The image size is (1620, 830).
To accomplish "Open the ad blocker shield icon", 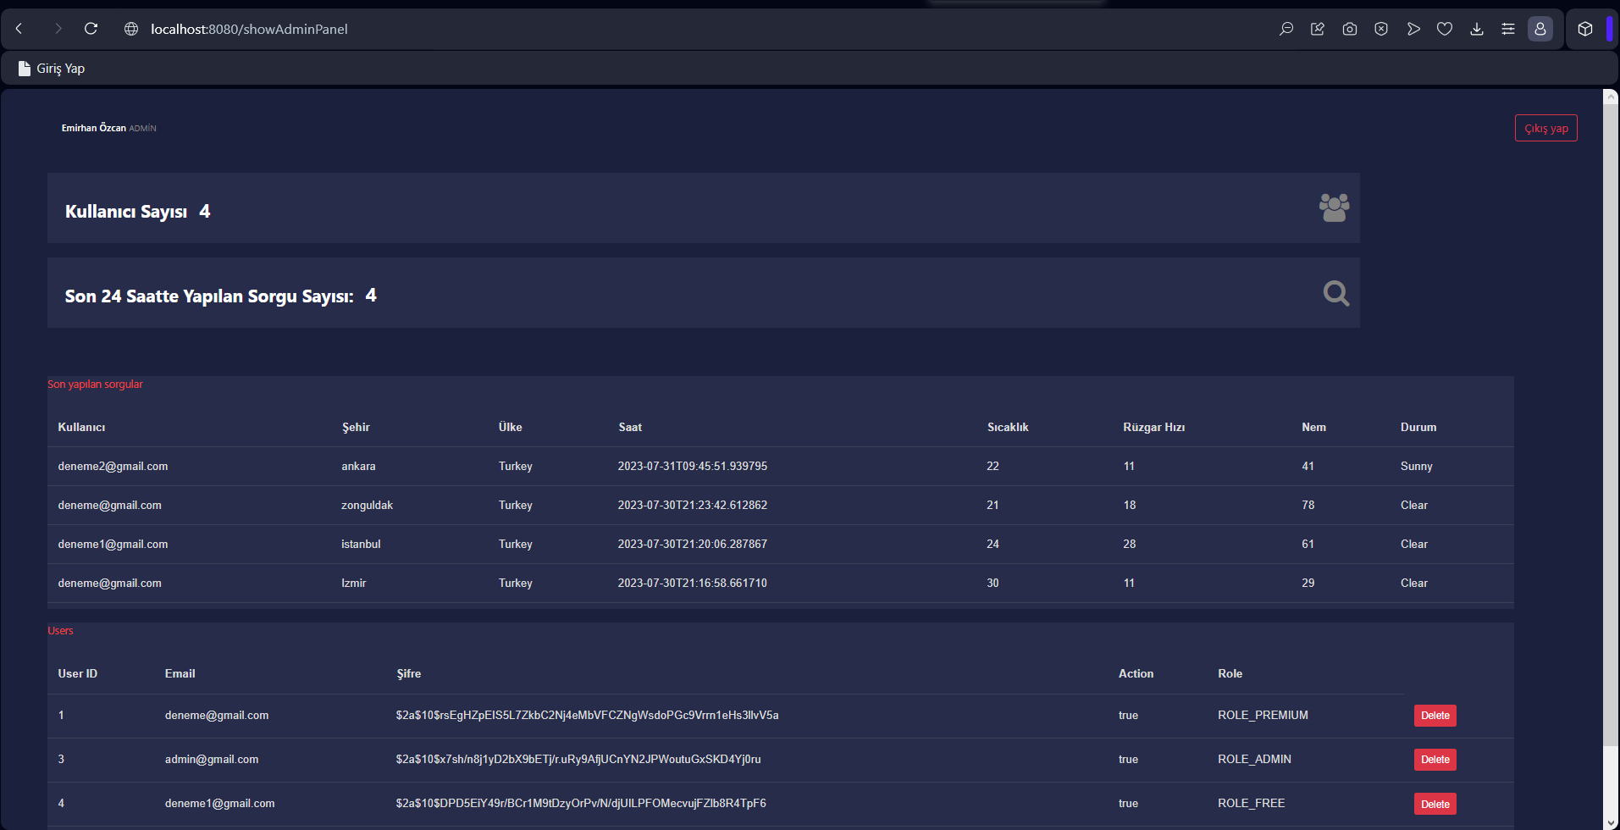I will click(1381, 29).
